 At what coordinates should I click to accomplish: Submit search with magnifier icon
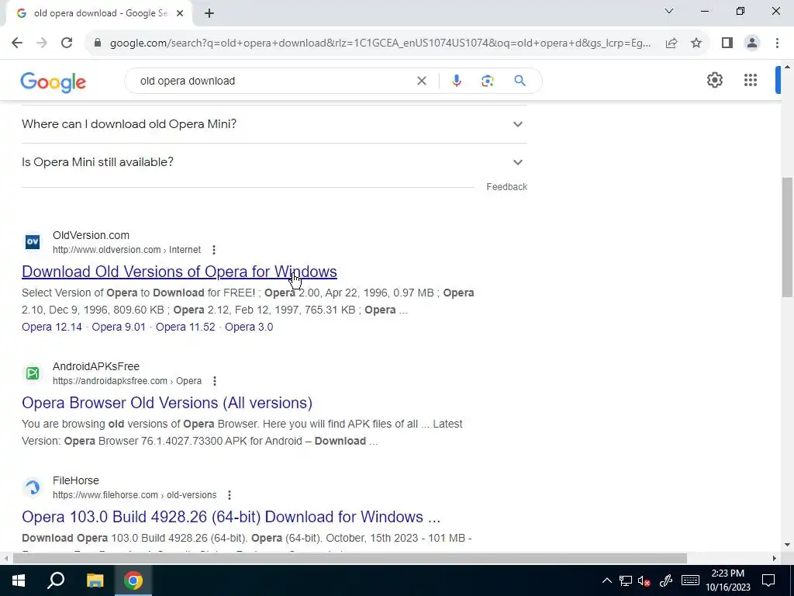pos(520,81)
